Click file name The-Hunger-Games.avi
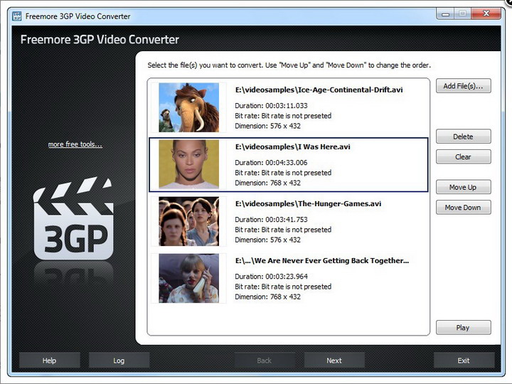The image size is (512, 384). pos(308,204)
